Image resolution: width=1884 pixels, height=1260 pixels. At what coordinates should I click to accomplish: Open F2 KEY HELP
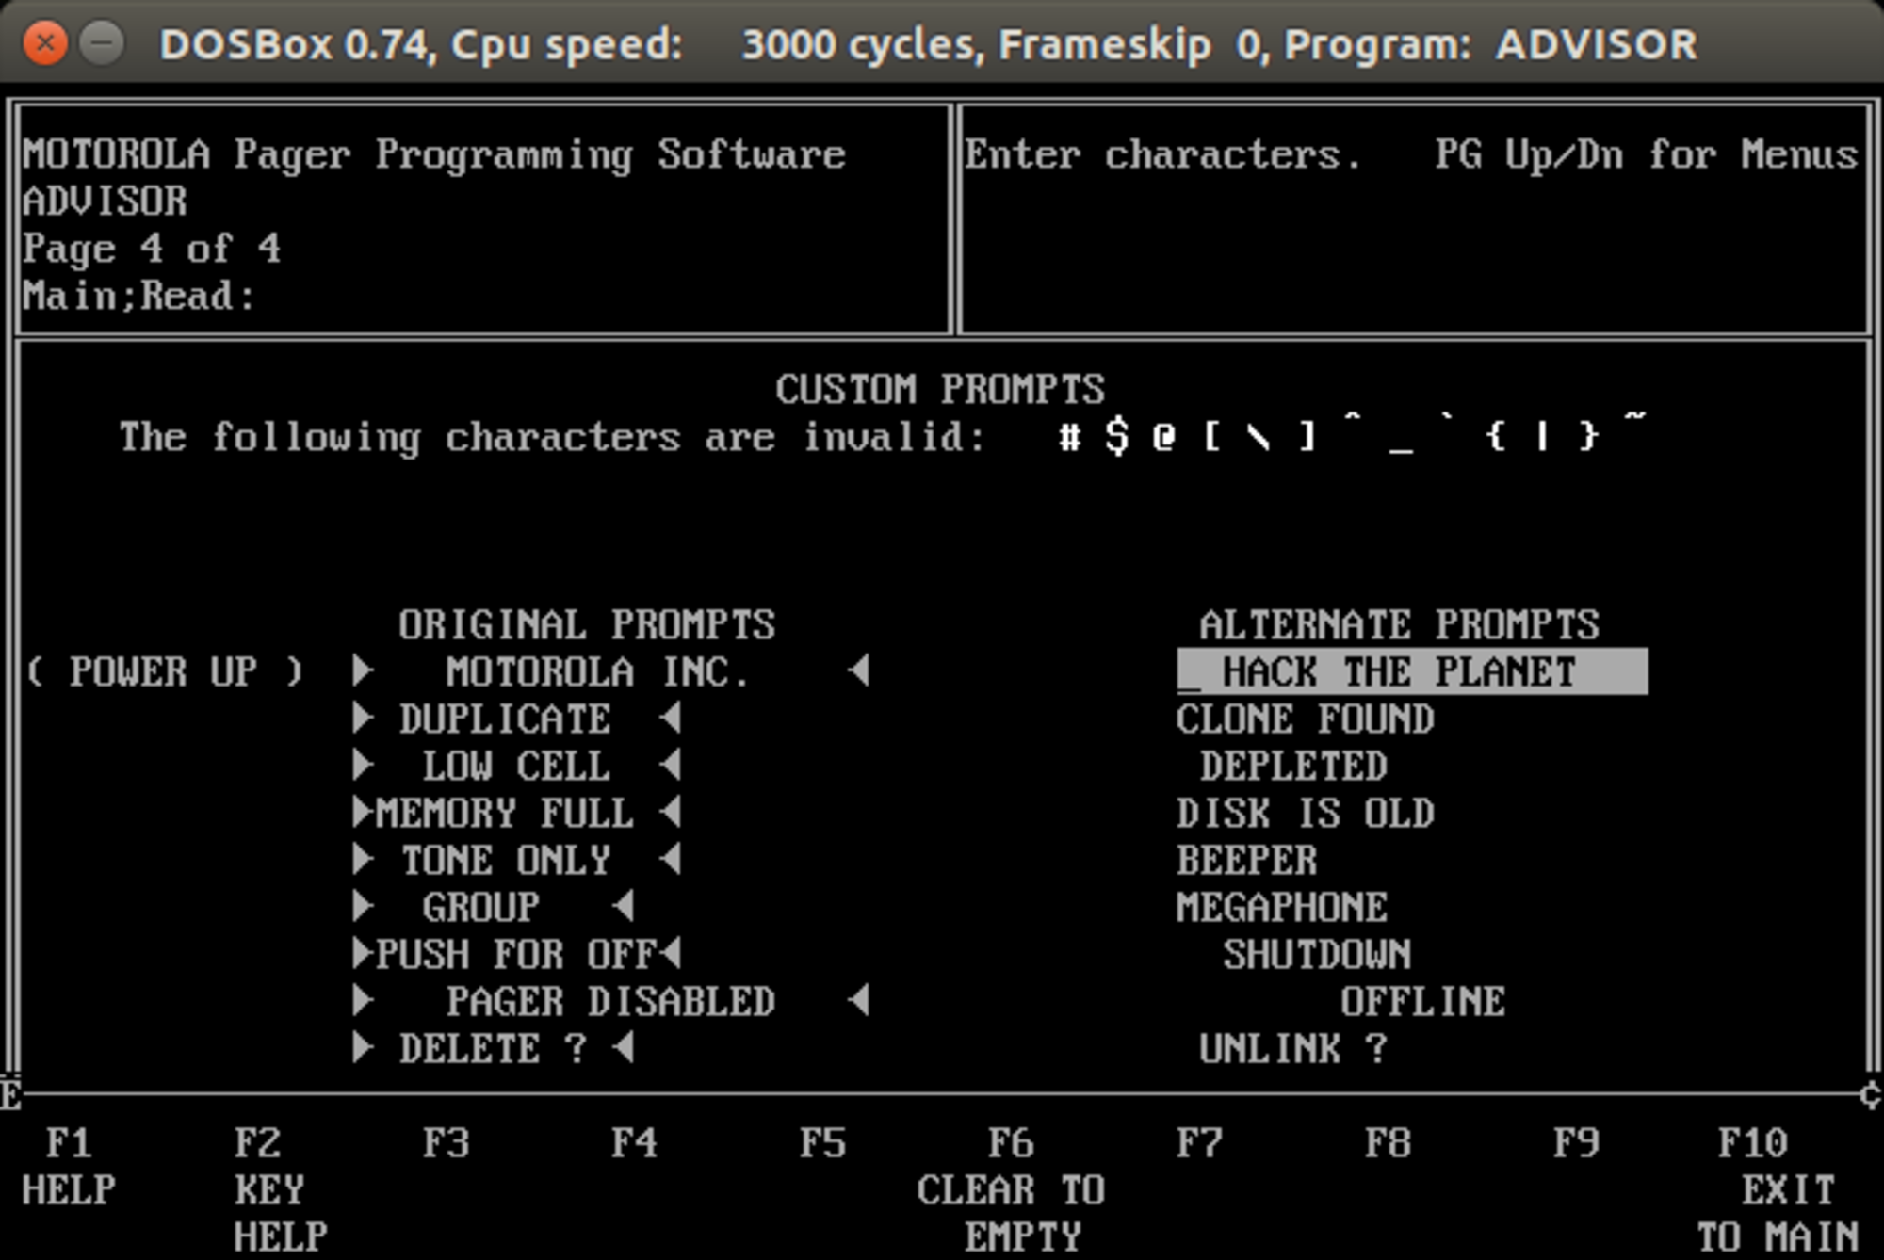(281, 1190)
